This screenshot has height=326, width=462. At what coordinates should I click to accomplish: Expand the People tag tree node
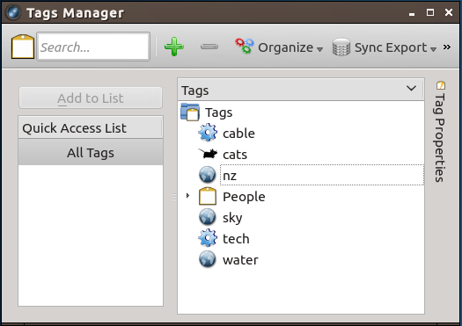pyautogui.click(x=187, y=195)
